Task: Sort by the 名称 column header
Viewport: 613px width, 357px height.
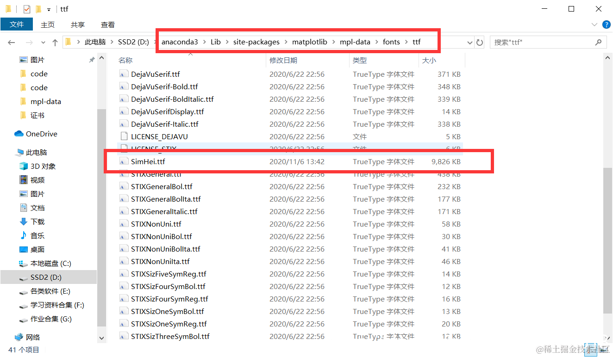Action: tap(125, 60)
